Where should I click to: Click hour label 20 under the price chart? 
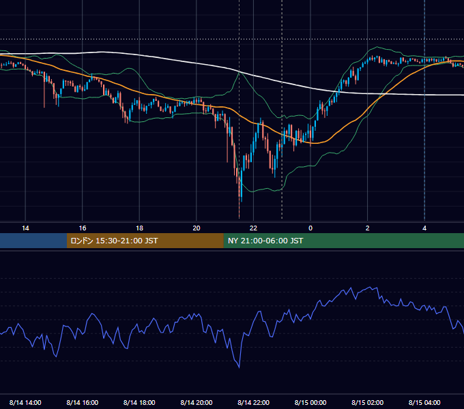(x=197, y=228)
